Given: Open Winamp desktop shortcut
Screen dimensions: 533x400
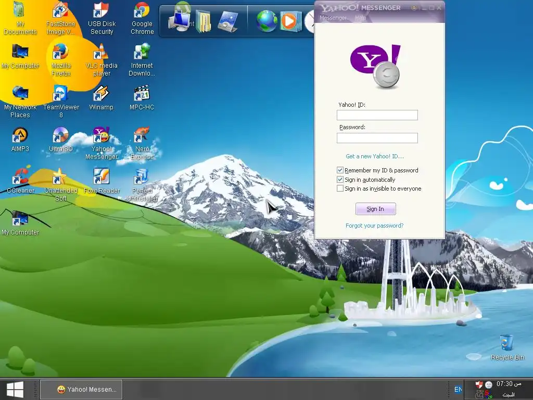Looking at the screenshot, I should click(x=101, y=98).
